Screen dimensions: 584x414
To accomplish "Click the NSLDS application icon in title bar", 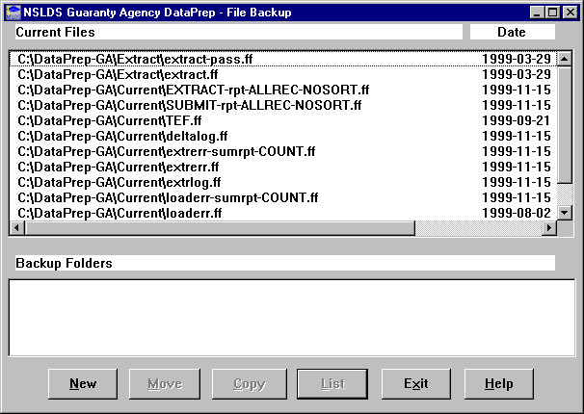I will (12, 12).
